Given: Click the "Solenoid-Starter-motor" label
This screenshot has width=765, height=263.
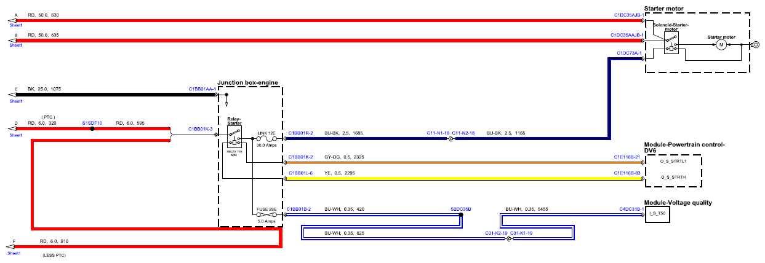Looking at the screenshot, I should point(670,27).
